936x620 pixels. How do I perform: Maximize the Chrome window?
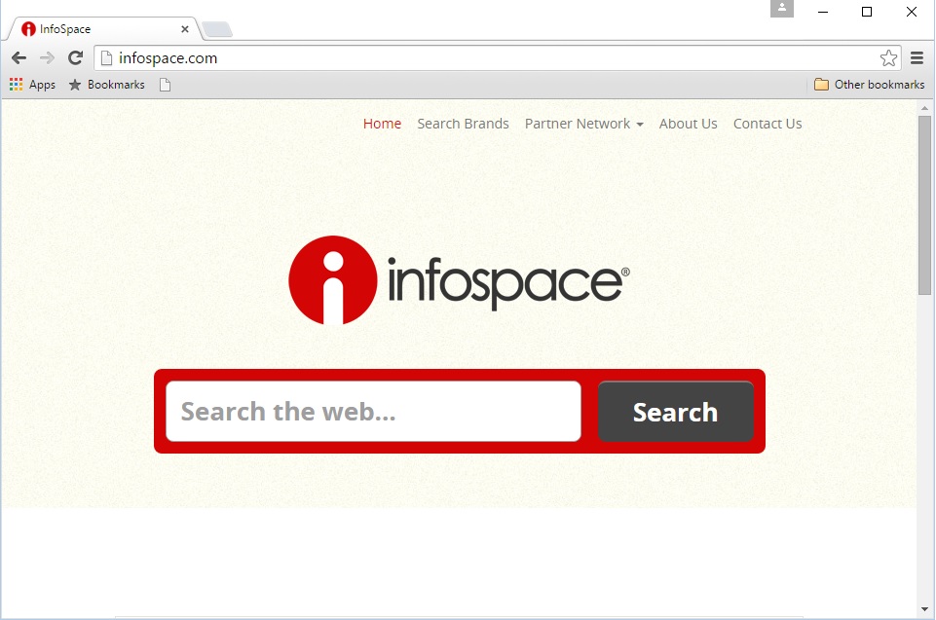click(x=867, y=12)
